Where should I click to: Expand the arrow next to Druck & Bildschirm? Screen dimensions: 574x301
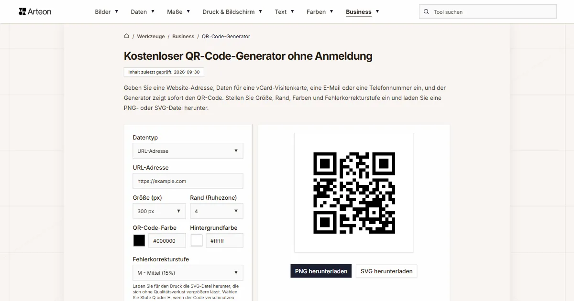pos(260,11)
